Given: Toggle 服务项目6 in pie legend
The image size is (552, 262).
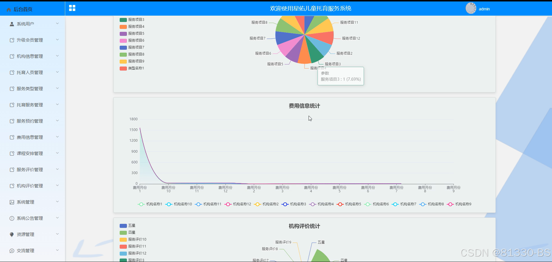Looking at the screenshot, I should click(x=132, y=40).
